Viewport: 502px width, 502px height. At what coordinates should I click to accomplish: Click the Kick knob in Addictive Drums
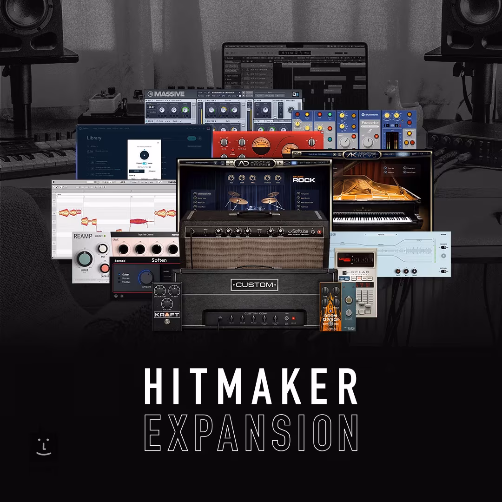click(231, 179)
